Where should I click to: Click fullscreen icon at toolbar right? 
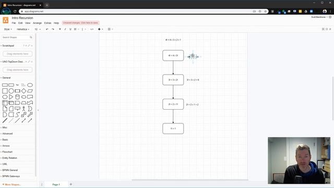pos(323,29)
